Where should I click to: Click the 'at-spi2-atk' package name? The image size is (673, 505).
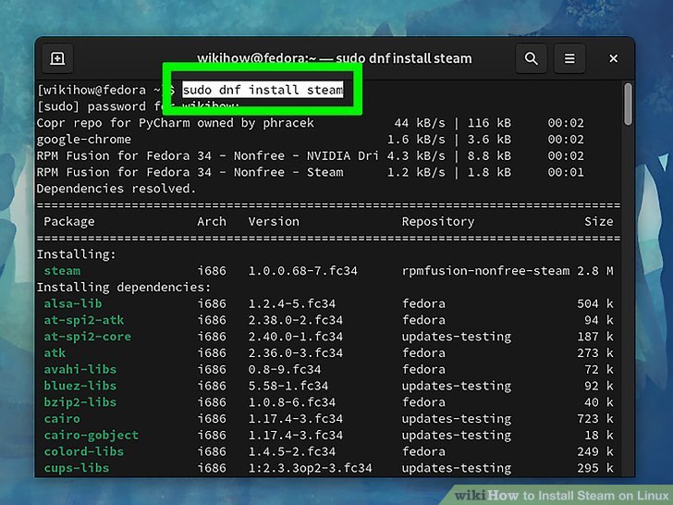[x=84, y=320]
